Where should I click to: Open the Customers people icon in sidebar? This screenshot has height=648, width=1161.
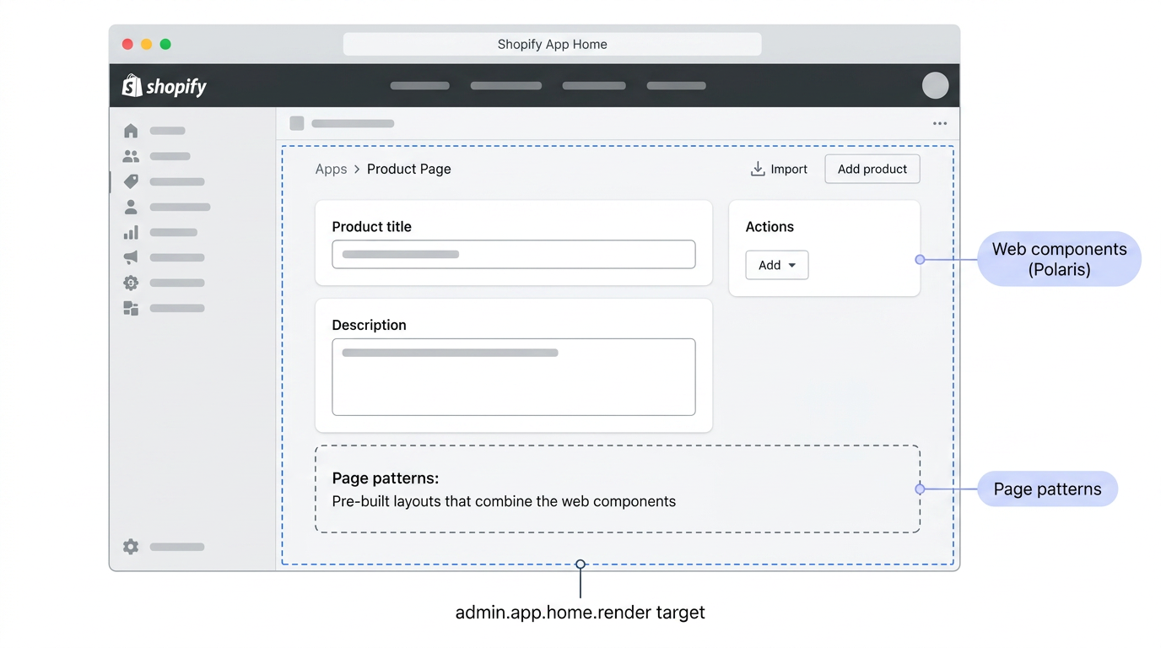click(131, 156)
